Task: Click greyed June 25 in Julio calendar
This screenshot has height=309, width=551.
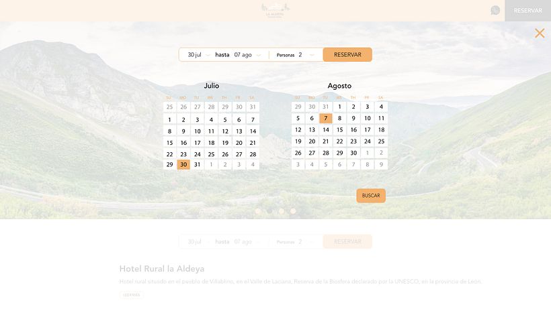Action: [x=170, y=107]
